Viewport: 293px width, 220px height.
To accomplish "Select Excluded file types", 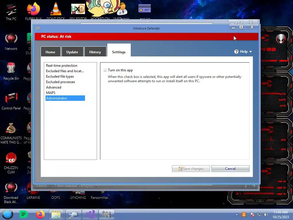I will 60,76.
